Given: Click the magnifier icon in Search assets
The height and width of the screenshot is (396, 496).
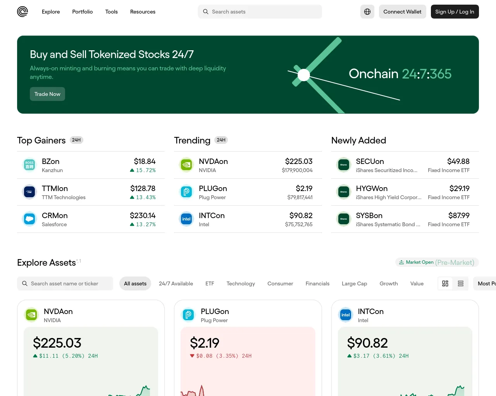Looking at the screenshot, I should [x=206, y=12].
